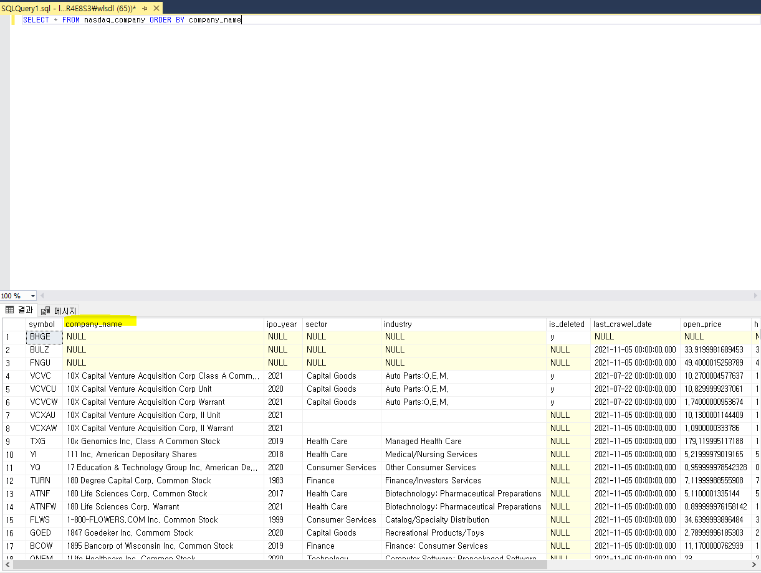761x573 pixels.
Task: Select row 1 by its row number
Action: pyautogui.click(x=14, y=337)
